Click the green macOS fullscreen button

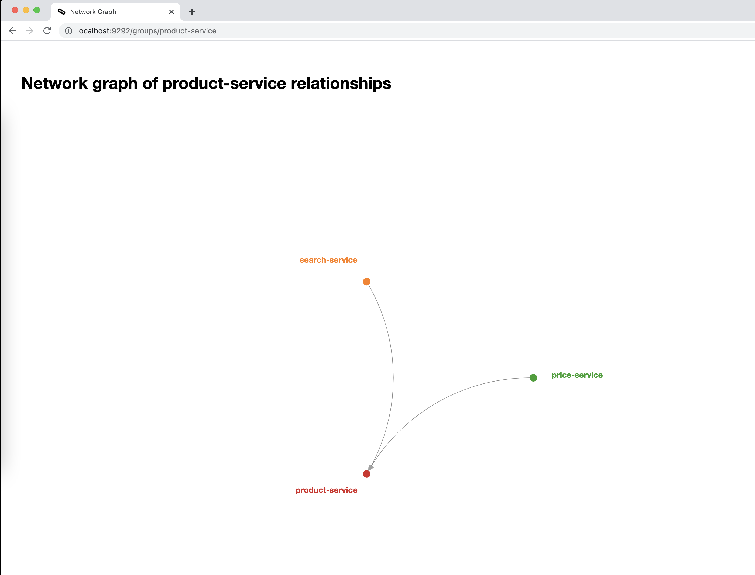(x=37, y=10)
